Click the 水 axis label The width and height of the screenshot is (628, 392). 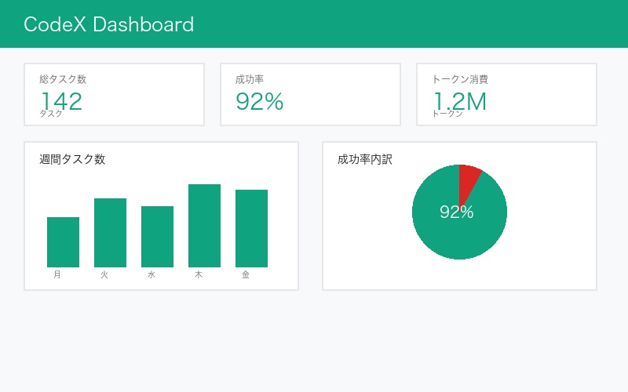[x=152, y=275]
